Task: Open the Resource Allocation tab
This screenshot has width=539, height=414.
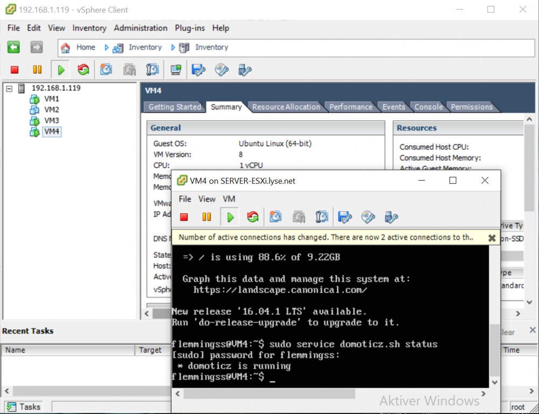Action: 286,107
